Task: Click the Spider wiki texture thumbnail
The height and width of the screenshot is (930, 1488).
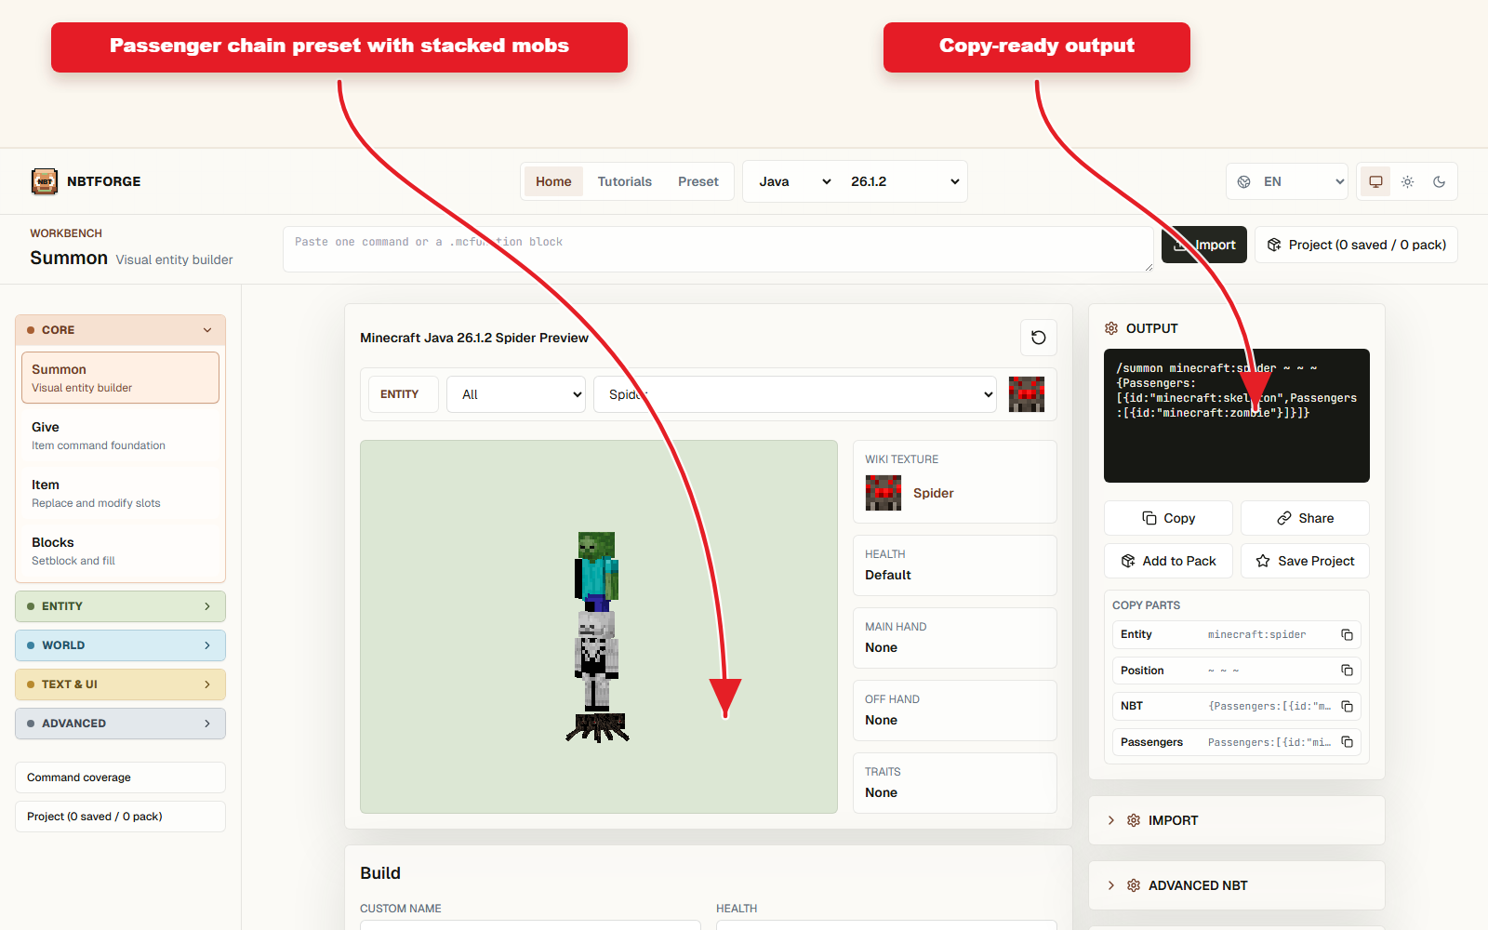Action: tap(883, 493)
